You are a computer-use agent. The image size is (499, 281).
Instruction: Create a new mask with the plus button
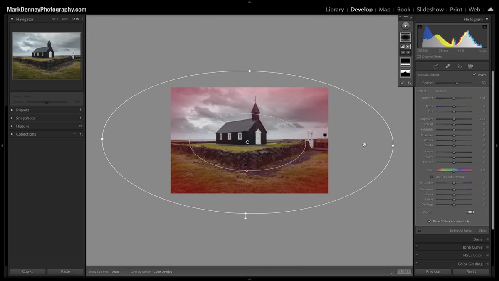pyautogui.click(x=405, y=26)
